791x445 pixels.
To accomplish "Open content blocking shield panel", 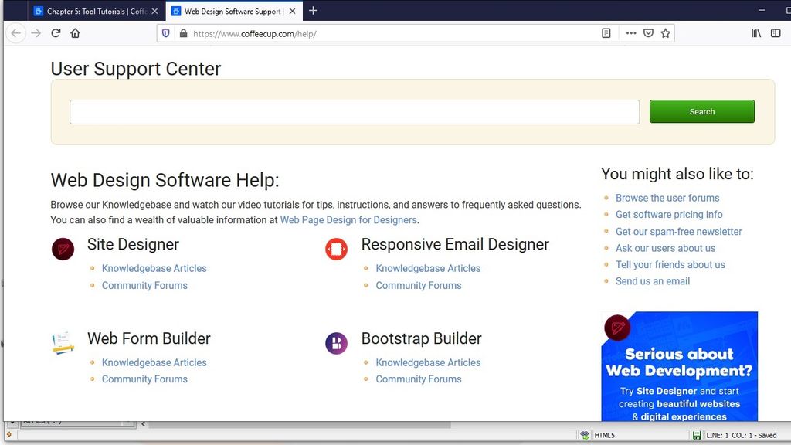I will pyautogui.click(x=165, y=33).
